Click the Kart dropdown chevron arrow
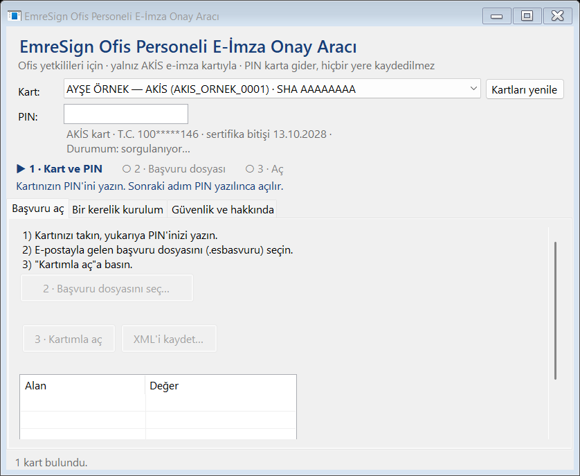This screenshot has height=476, width=580. coord(473,89)
